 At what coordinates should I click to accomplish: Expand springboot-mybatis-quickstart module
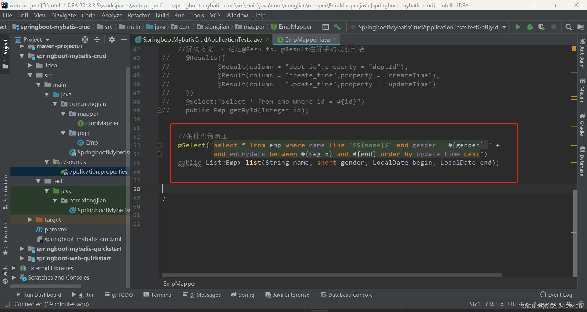pyautogui.click(x=22, y=249)
